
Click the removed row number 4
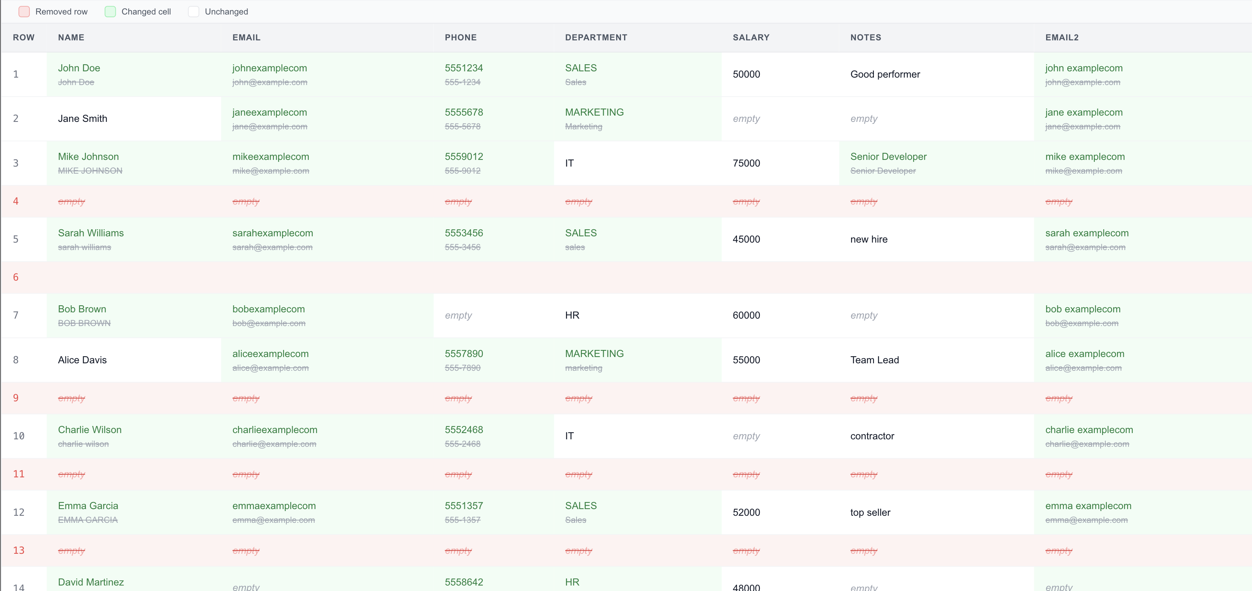click(16, 201)
